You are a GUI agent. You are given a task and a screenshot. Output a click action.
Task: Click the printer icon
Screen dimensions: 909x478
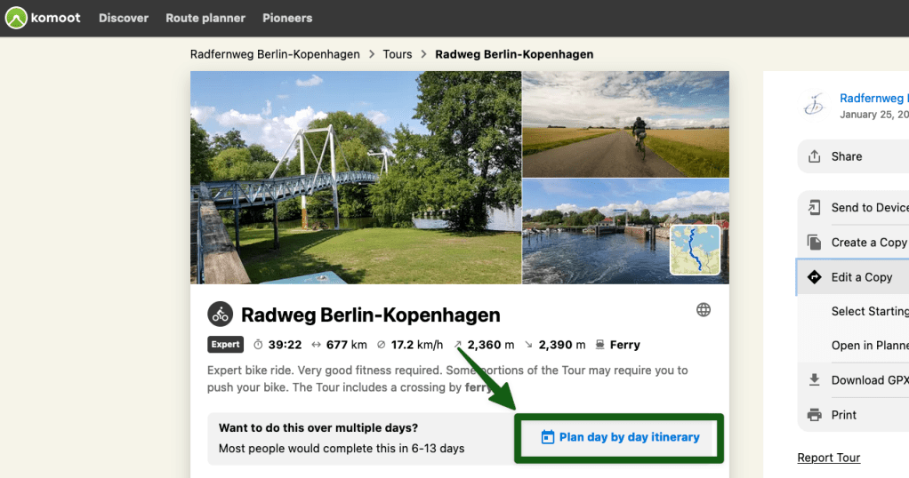[x=815, y=415]
